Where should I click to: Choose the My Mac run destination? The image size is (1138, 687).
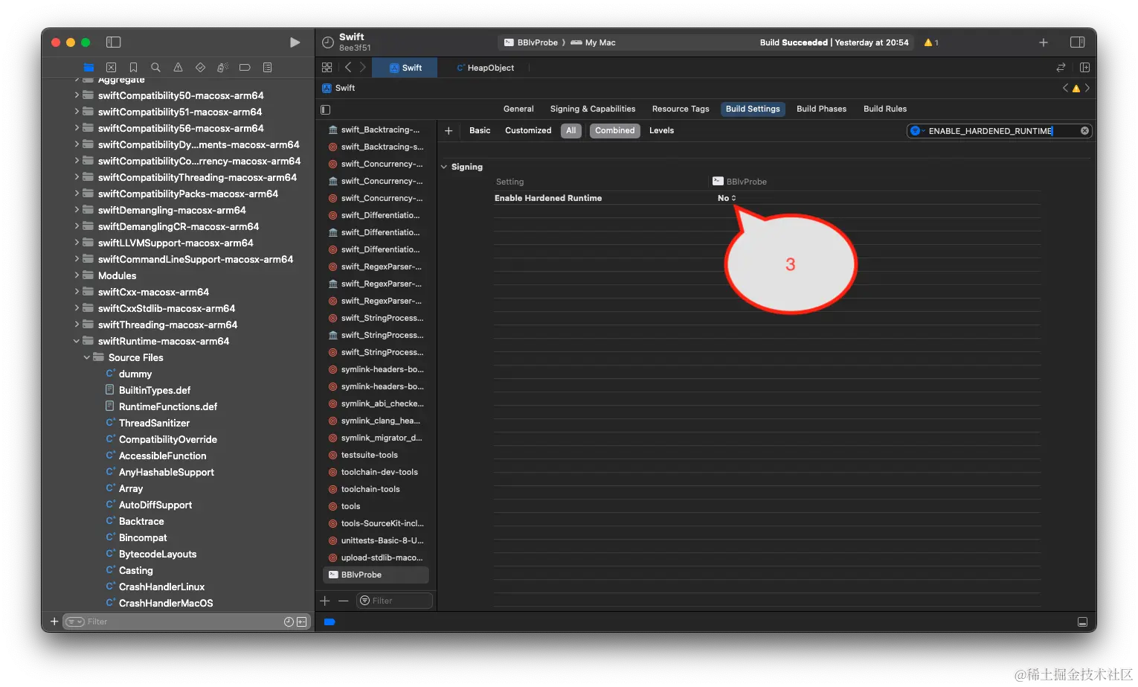(x=594, y=42)
